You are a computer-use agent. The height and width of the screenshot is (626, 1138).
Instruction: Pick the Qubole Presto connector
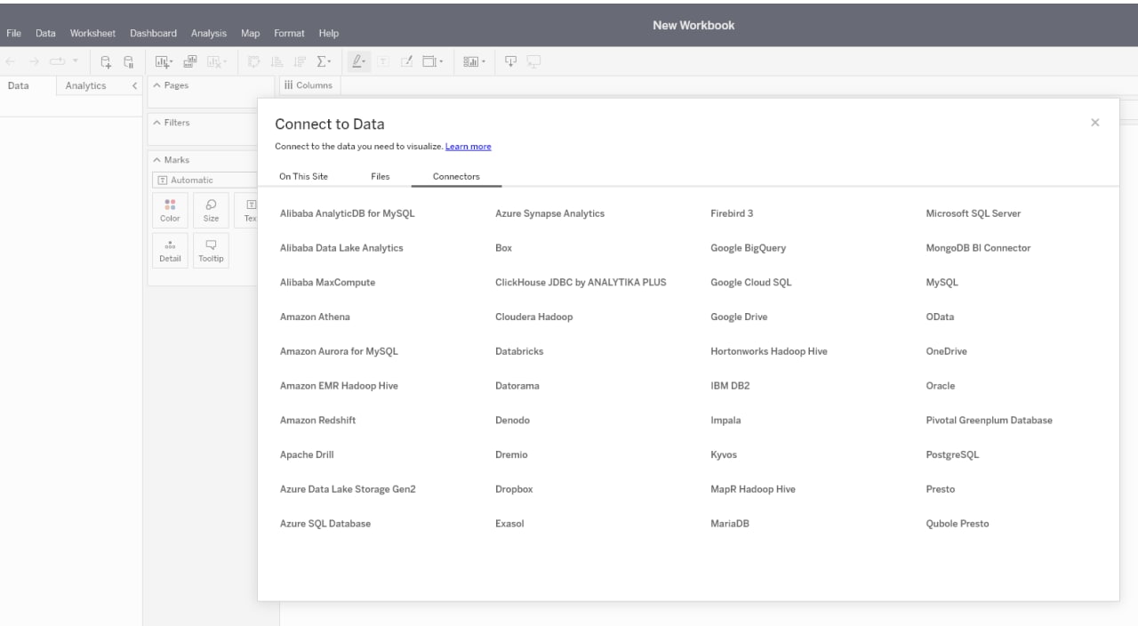coord(957,524)
